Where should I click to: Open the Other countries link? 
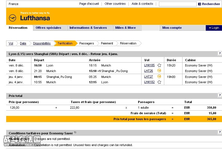pyautogui.click(x=115, y=4)
